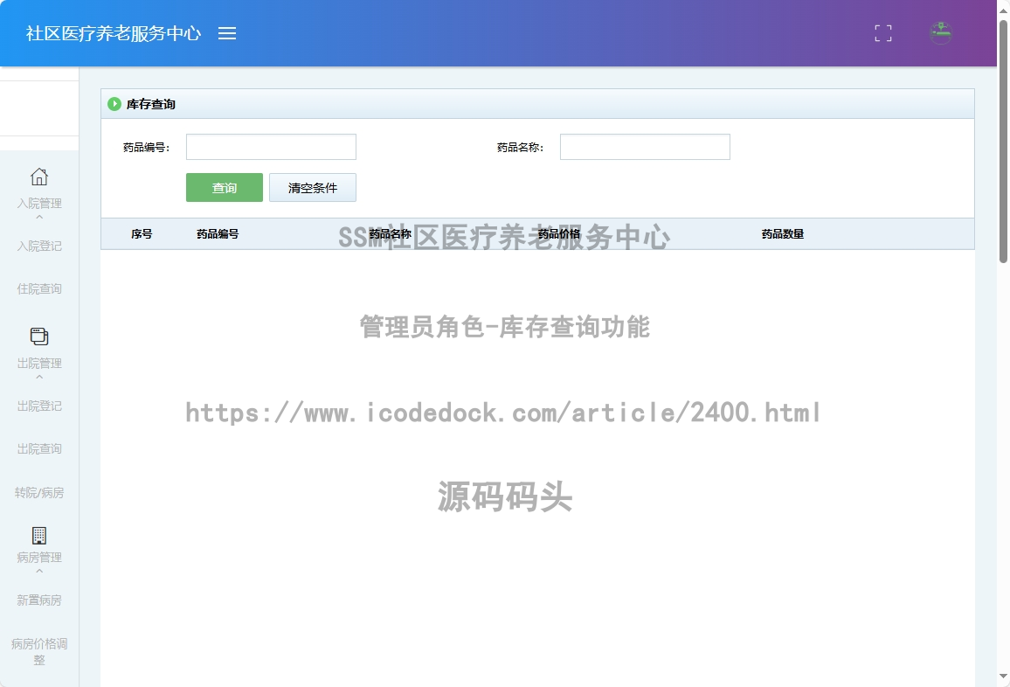Open 住院查询 in the sidebar
This screenshot has height=687, width=1010.
coord(39,288)
